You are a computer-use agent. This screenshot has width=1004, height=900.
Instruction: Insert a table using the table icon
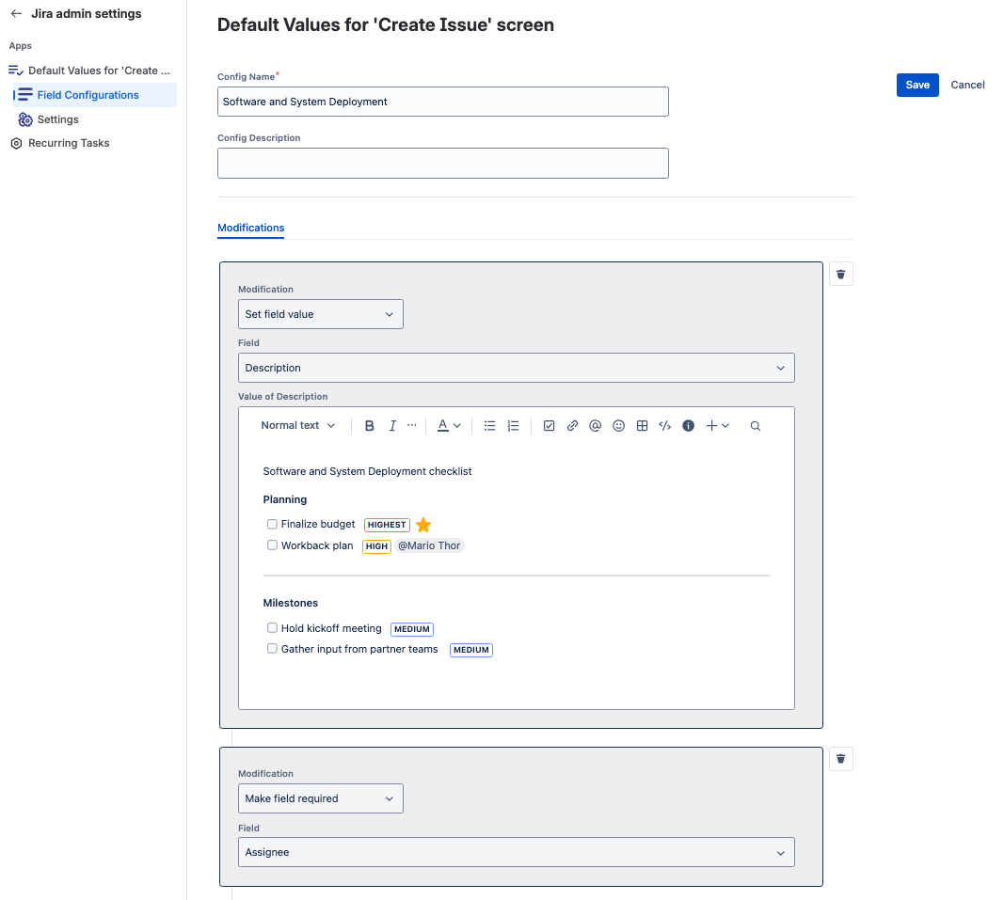pyautogui.click(x=642, y=426)
